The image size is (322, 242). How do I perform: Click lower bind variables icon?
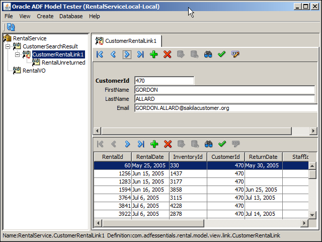[x=236, y=144]
